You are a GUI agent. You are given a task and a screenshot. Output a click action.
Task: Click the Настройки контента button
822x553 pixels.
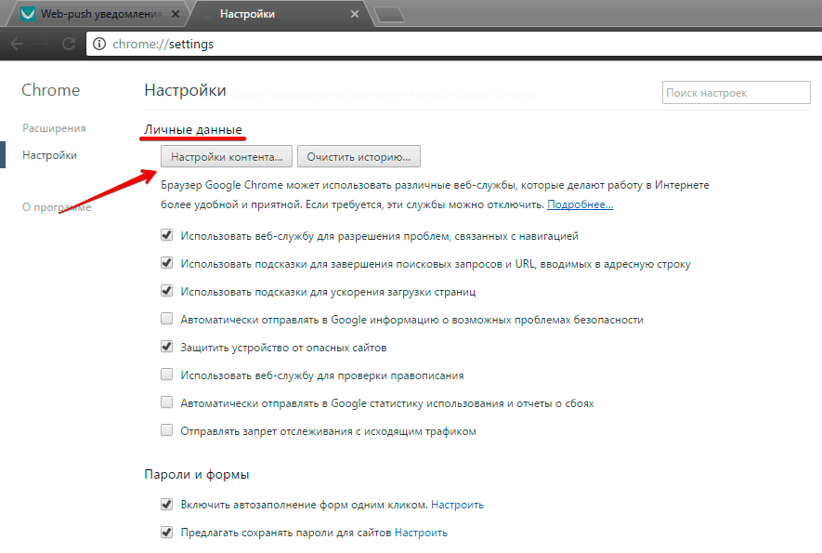click(227, 157)
